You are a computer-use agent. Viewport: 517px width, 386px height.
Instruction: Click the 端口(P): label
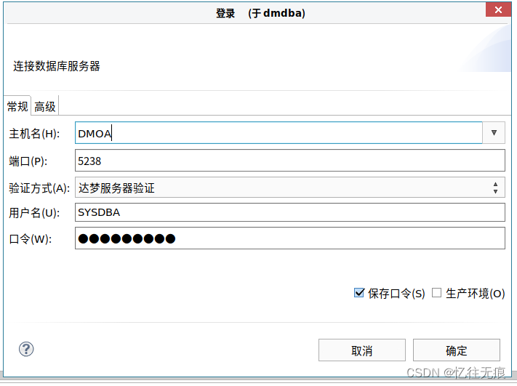point(28,161)
